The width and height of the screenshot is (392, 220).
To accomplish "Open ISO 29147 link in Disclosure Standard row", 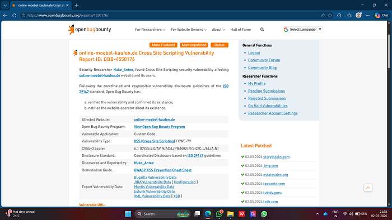I will (x=195, y=156).
